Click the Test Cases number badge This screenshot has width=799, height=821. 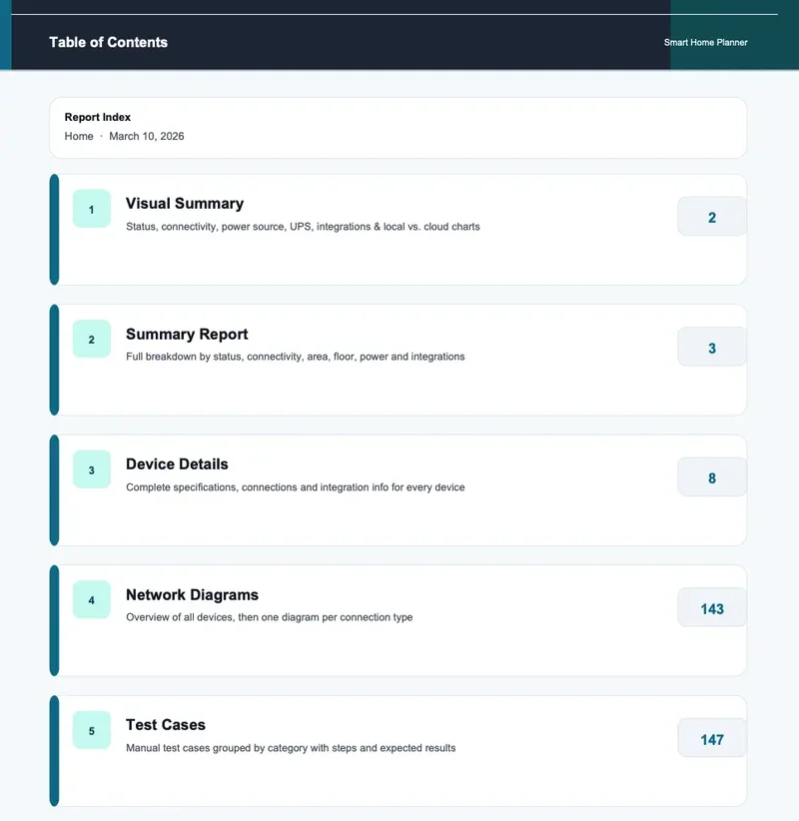pos(91,730)
